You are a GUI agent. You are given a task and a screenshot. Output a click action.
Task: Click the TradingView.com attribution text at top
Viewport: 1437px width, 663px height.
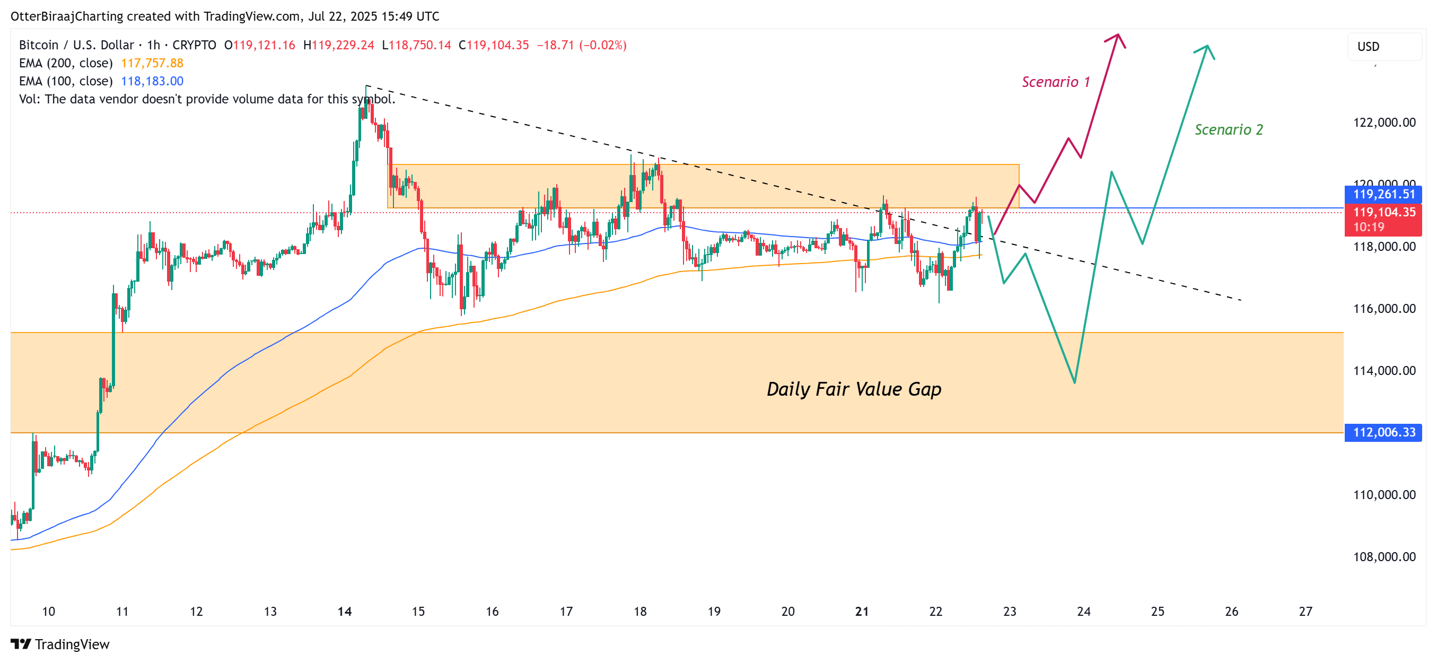251,16
